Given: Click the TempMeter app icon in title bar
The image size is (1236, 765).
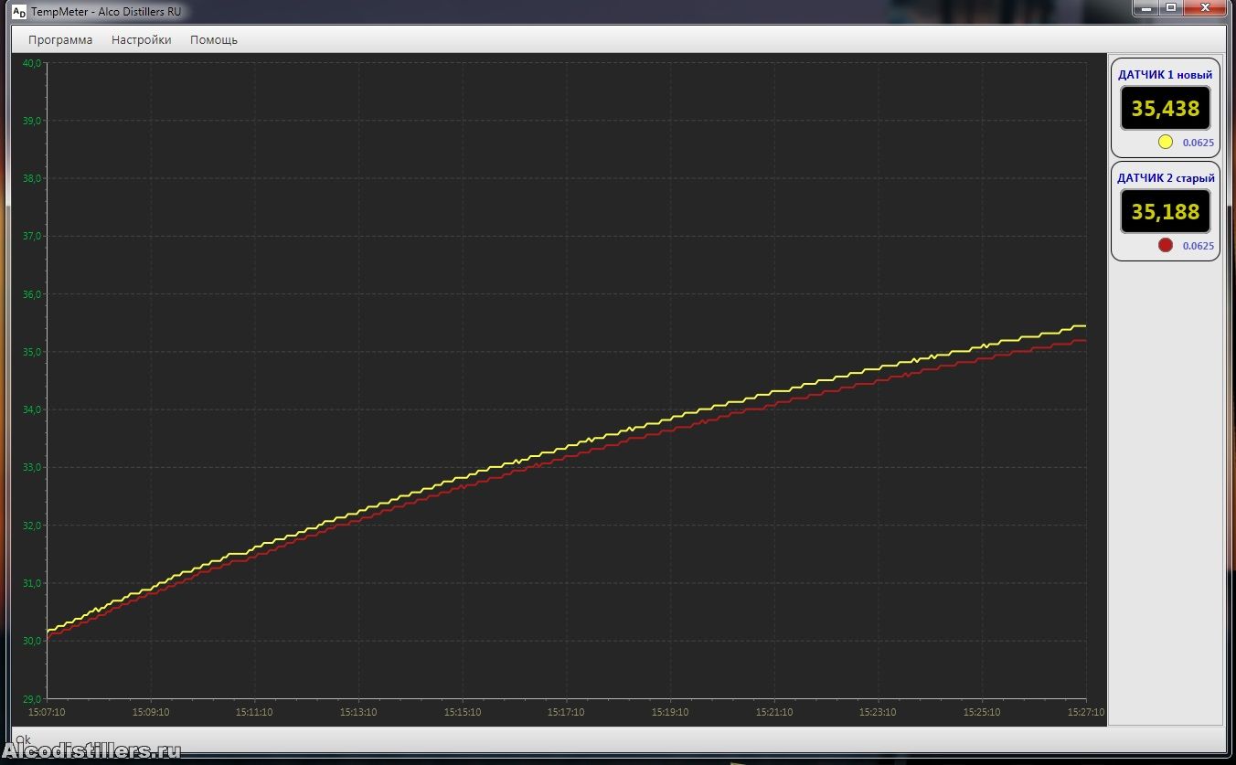Looking at the screenshot, I should coord(18,12).
